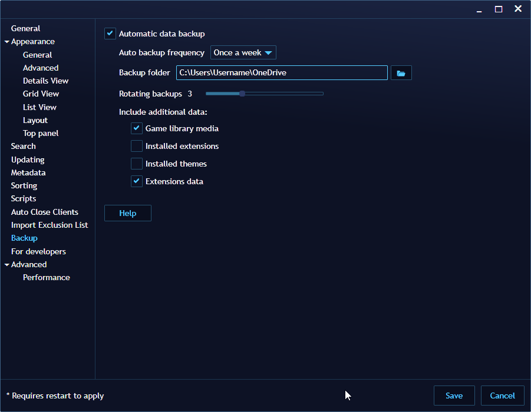531x412 pixels.
Task: Go to Search settings
Action: coord(24,146)
